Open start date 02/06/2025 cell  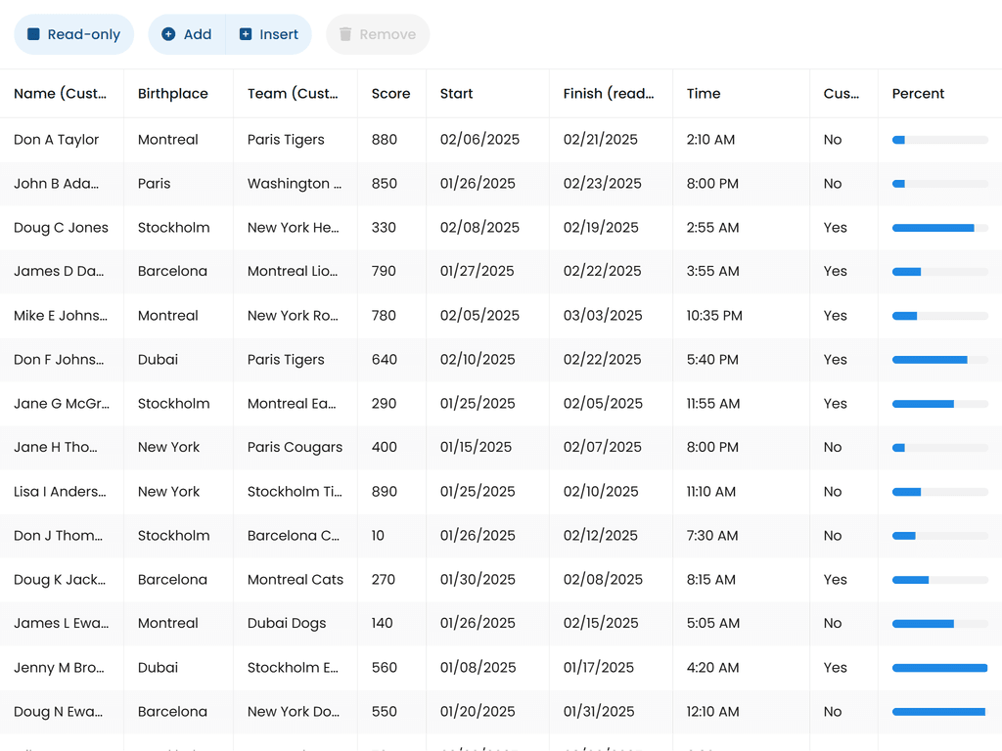[479, 140]
